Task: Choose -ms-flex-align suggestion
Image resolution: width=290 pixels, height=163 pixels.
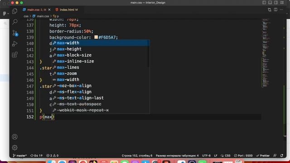Action: [101, 91]
